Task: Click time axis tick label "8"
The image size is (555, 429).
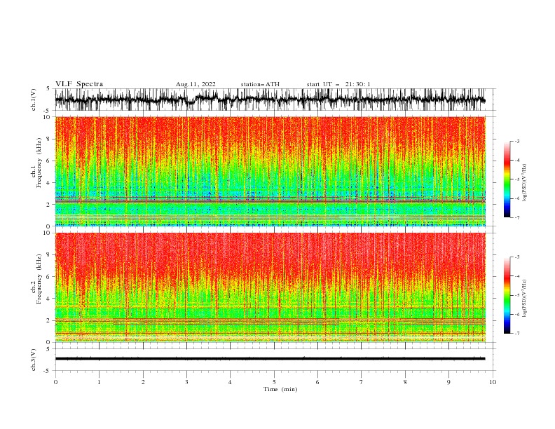Action: click(x=405, y=382)
